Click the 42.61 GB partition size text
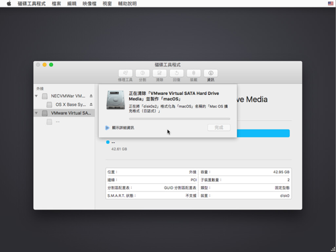The height and width of the screenshot is (252, 336). tap(119, 149)
